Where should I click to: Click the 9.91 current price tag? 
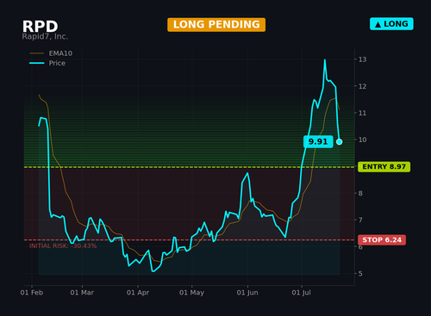318,141
